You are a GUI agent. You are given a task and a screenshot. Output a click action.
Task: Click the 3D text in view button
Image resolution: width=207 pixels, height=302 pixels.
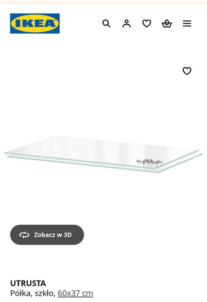(68, 235)
